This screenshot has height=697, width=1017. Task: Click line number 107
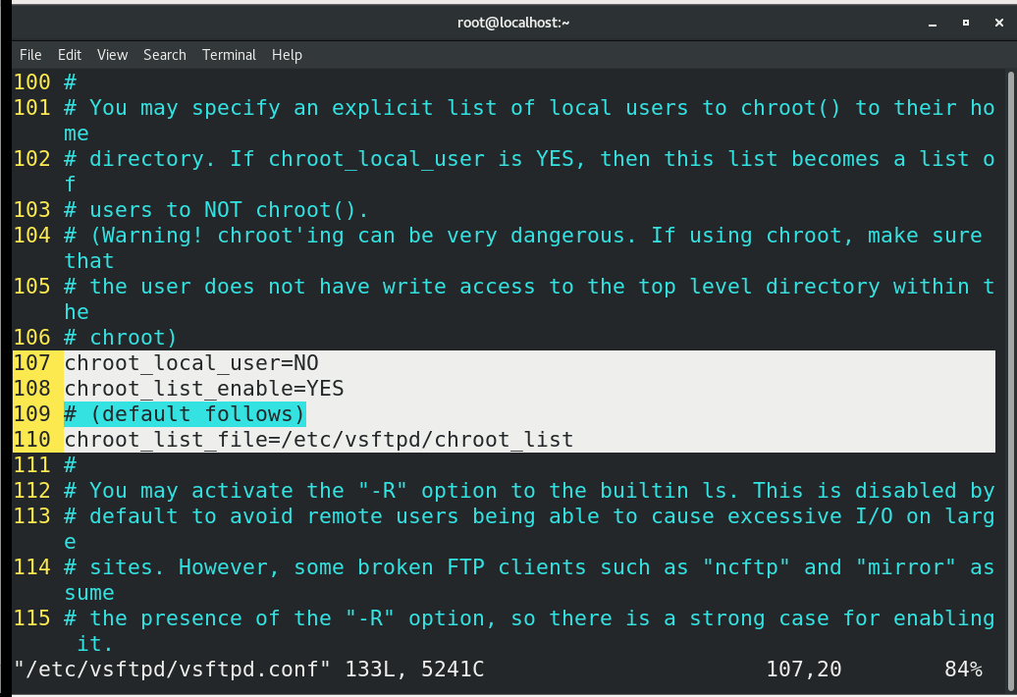point(31,363)
